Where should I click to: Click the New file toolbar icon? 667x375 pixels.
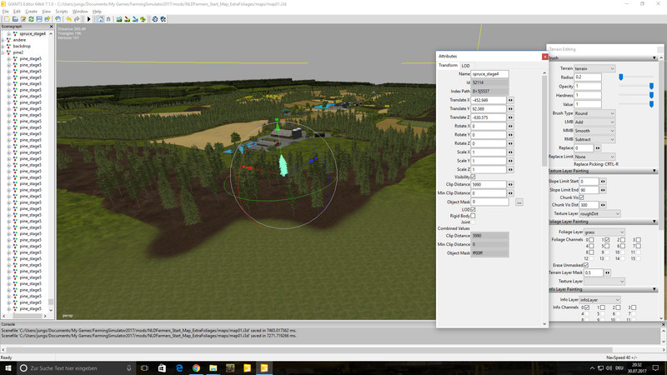coord(6,19)
